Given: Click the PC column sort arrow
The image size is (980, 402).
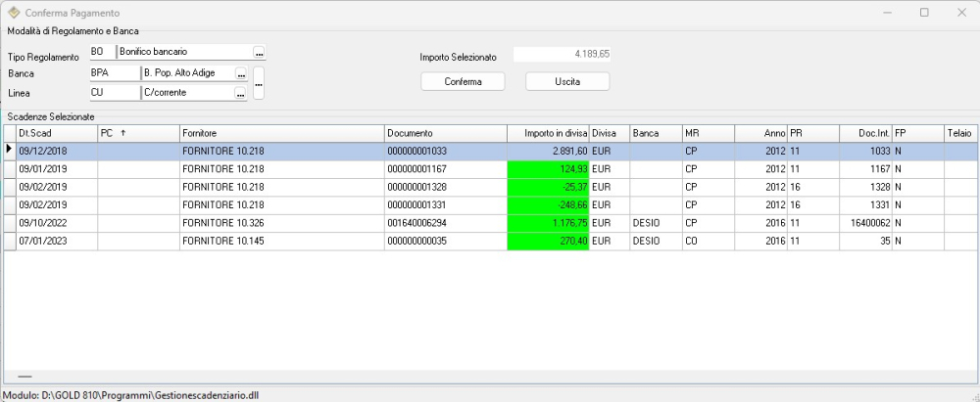Looking at the screenshot, I should pos(122,133).
